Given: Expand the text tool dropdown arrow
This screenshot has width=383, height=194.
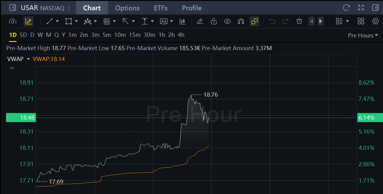Looking at the screenshot, I should (x=171, y=21).
